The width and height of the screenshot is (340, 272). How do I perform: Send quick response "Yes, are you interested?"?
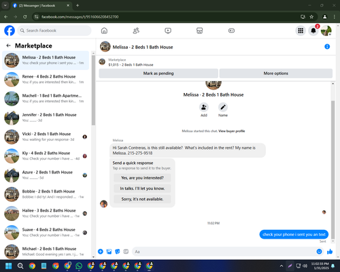coord(142,178)
